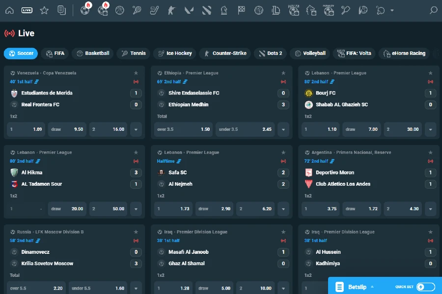
Task: Expand more markets for Shire Endaselassie match
Action: tap(283, 129)
